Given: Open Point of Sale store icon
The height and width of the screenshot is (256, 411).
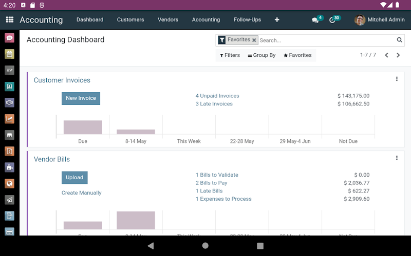Looking at the screenshot, I should click(9, 135).
